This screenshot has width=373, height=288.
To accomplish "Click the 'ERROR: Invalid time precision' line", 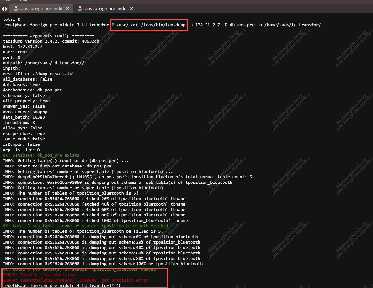I will pos(42,275).
